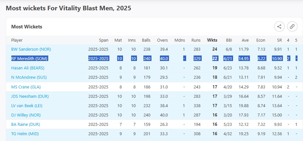Click runs 283 in JDS Neesham row

point(197,96)
